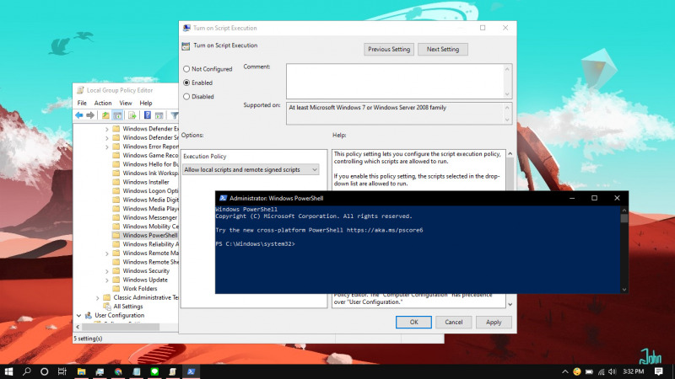The image size is (675, 379).
Task: Click inside the Comment text box
Action: pyautogui.click(x=395, y=81)
